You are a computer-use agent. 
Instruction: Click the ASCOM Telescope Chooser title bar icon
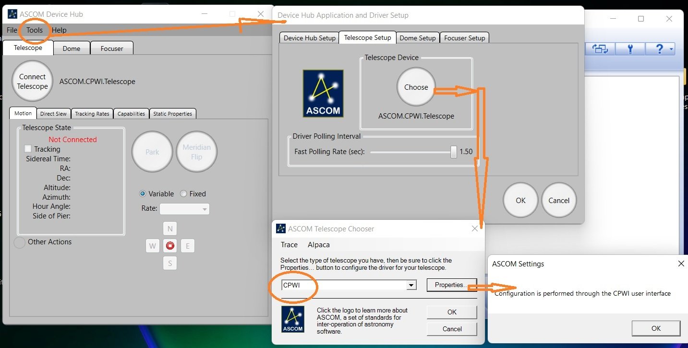pos(281,229)
